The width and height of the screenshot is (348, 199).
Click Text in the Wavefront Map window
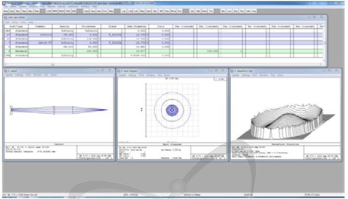(x=273, y=75)
